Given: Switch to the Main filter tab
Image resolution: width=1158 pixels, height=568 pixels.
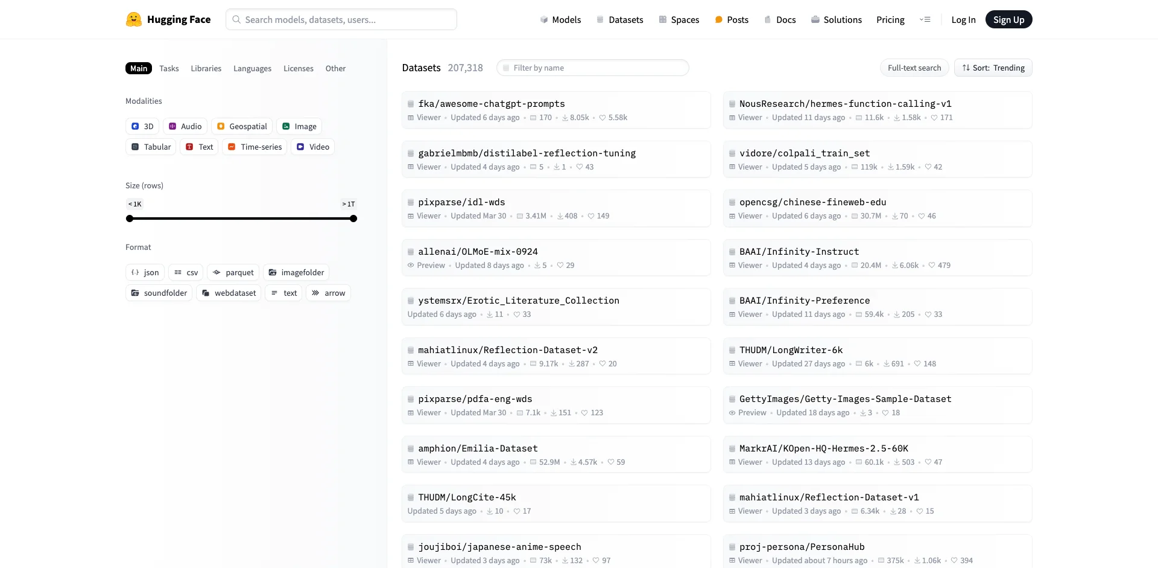Looking at the screenshot, I should click(x=139, y=68).
